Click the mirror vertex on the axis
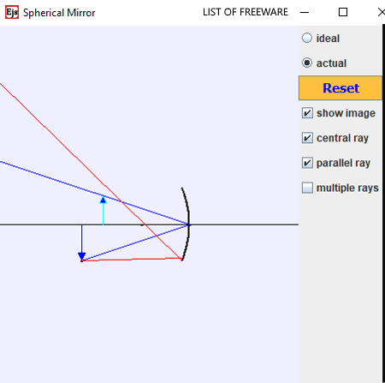Image resolution: width=385 pixels, height=383 pixels. click(x=189, y=224)
